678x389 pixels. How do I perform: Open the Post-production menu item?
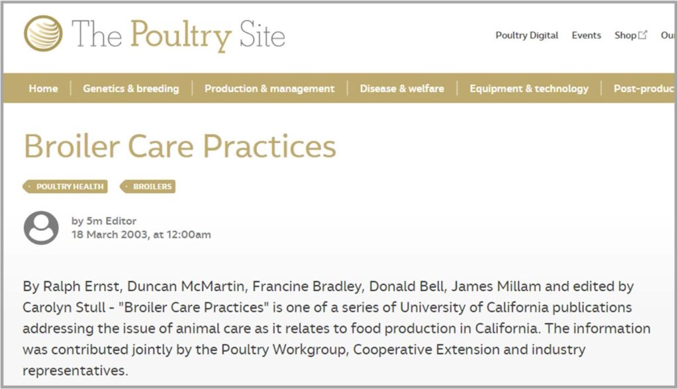pyautogui.click(x=644, y=89)
